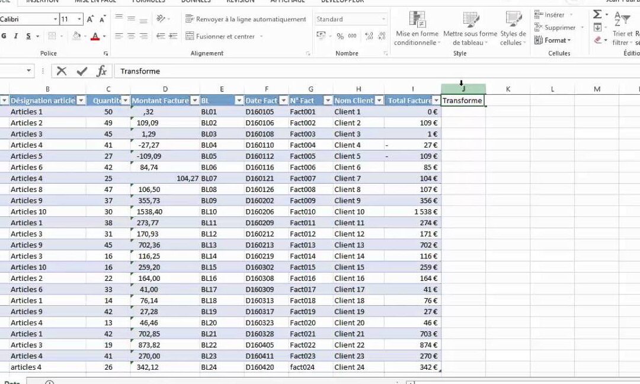Align text to the left

(119, 36)
